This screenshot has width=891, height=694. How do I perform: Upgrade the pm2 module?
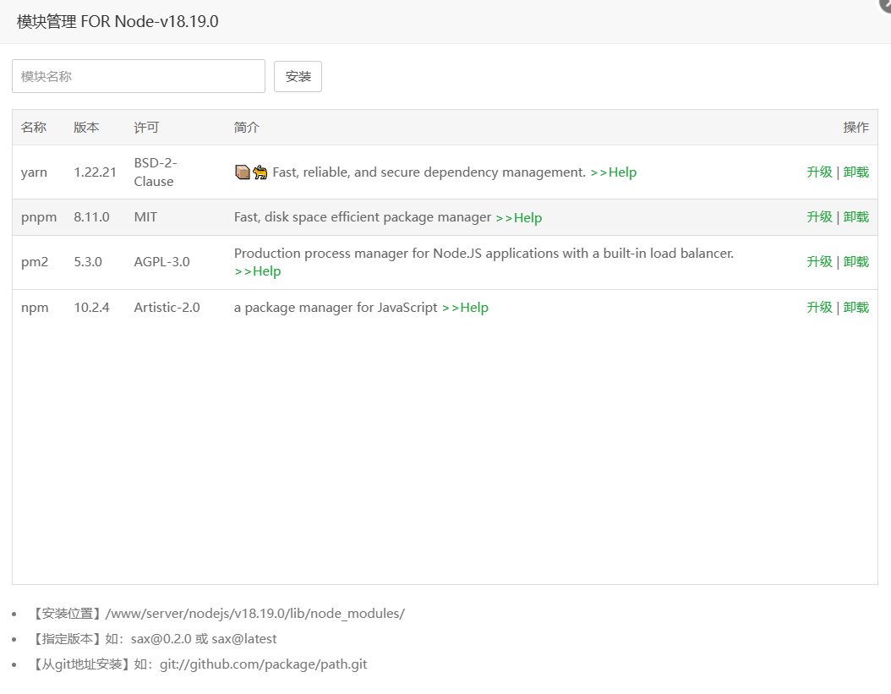819,262
